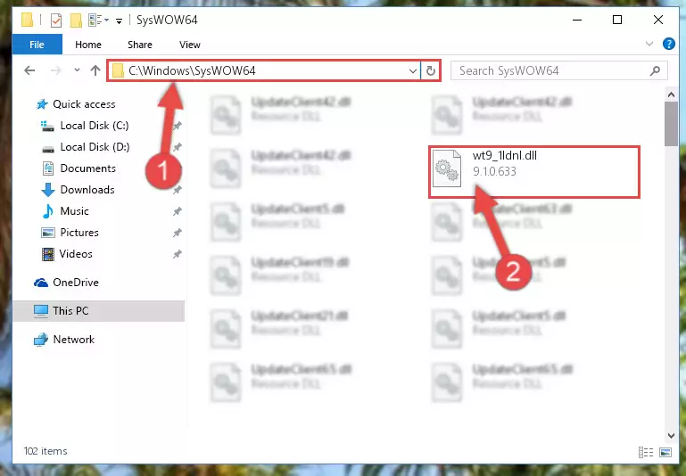The width and height of the screenshot is (686, 476).
Task: Open the File menu
Action: point(37,45)
